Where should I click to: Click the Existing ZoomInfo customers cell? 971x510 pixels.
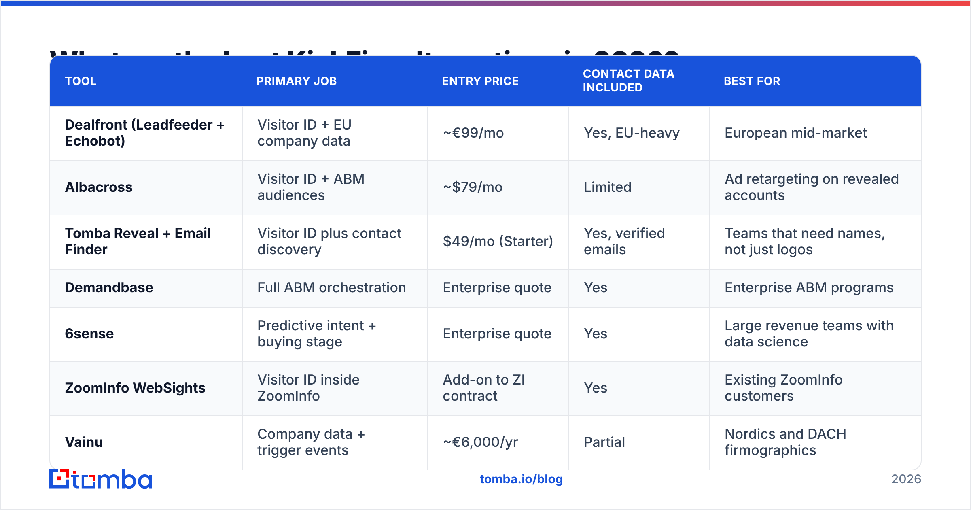[x=815, y=388]
